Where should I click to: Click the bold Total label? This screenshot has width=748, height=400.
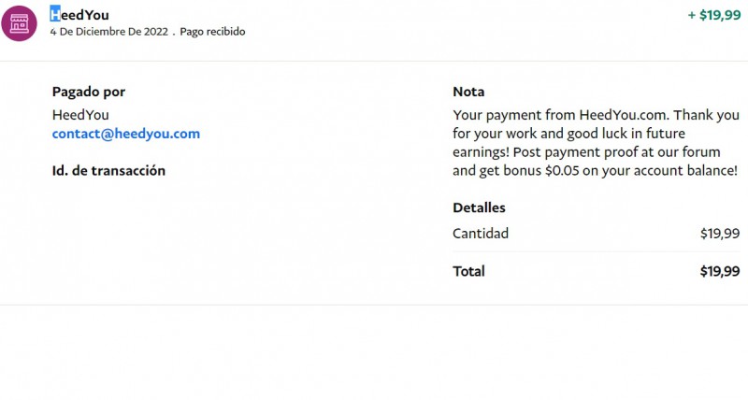pyautogui.click(x=468, y=271)
